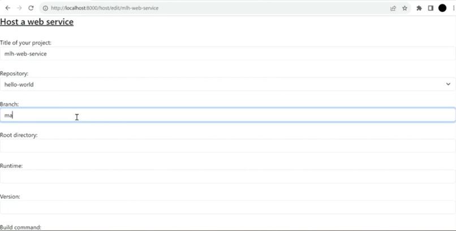
Task: Click into the Root directory field
Action: pos(227,146)
